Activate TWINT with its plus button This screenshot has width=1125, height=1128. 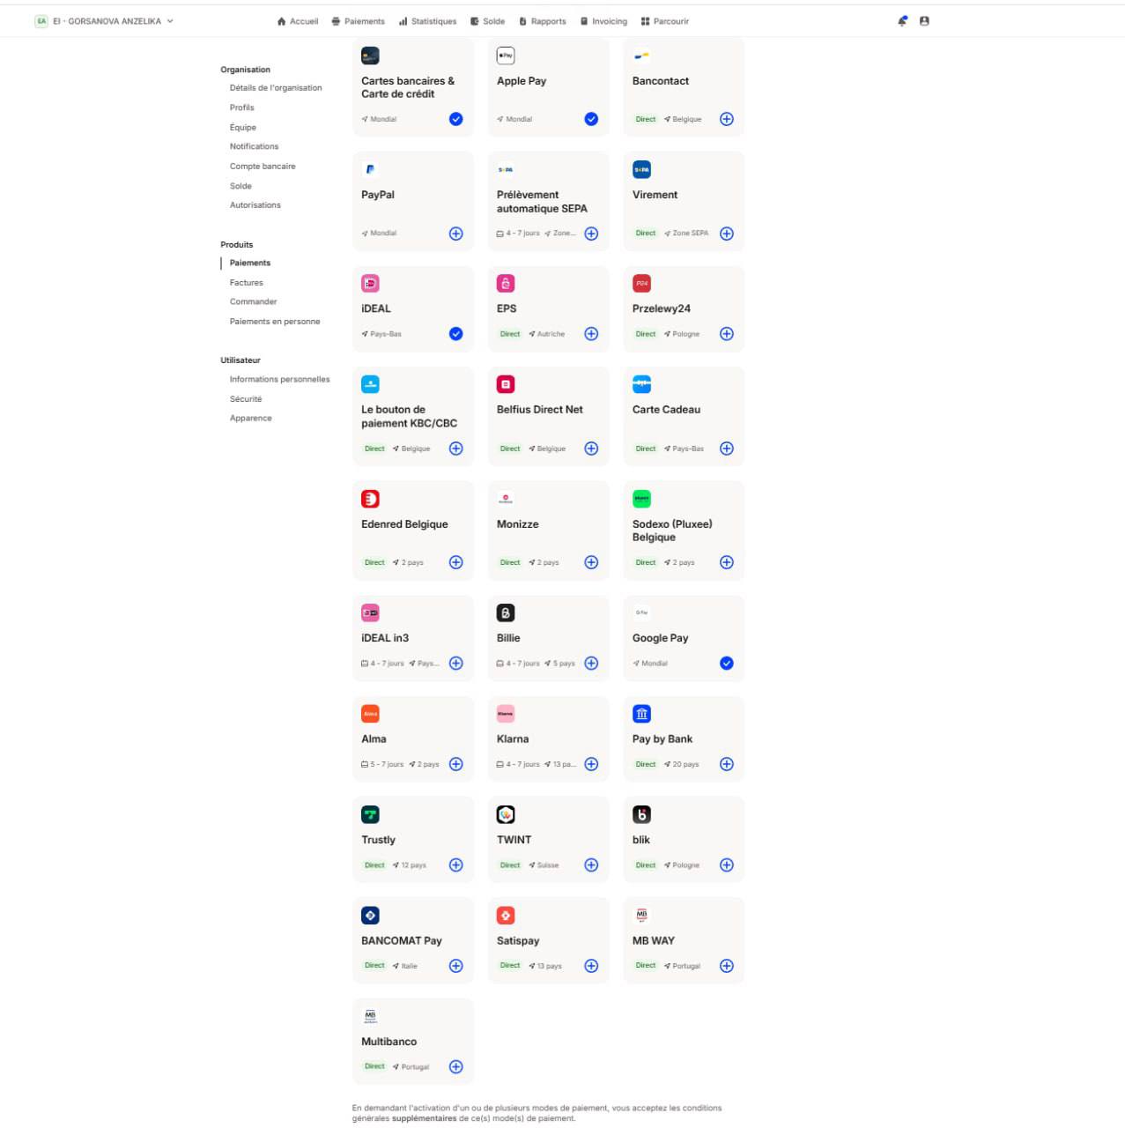(x=591, y=865)
